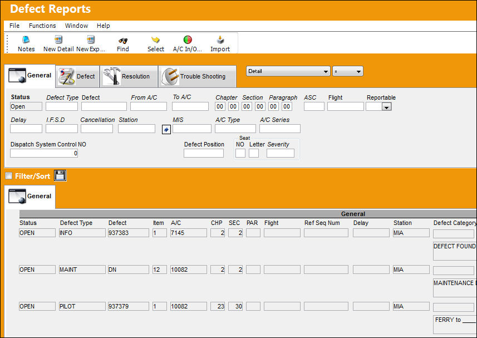Click the SEC value 30 cell
The image size is (477, 338).
235,306
